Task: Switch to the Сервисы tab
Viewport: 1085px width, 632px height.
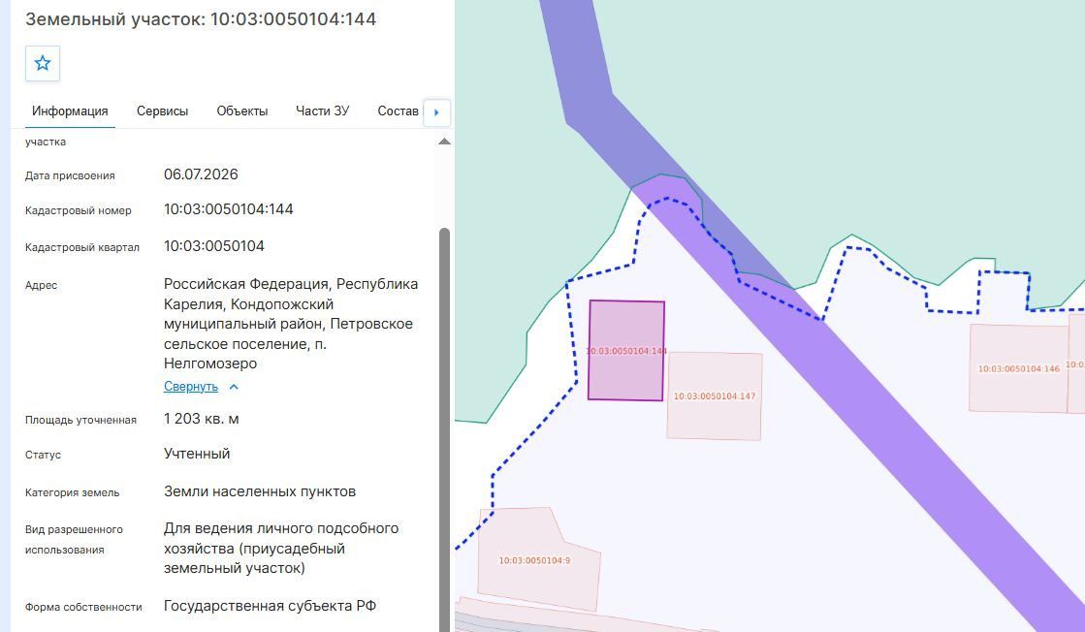Action: [x=162, y=111]
